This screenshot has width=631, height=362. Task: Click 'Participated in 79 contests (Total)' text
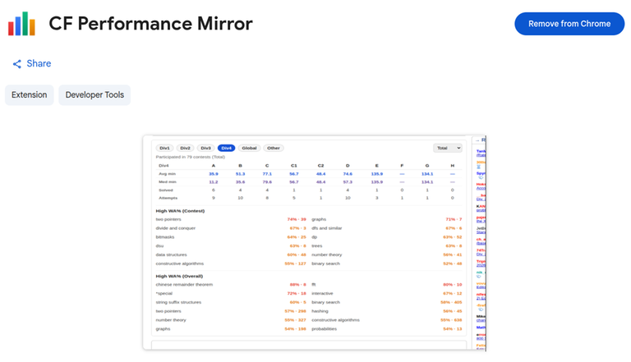coord(191,157)
